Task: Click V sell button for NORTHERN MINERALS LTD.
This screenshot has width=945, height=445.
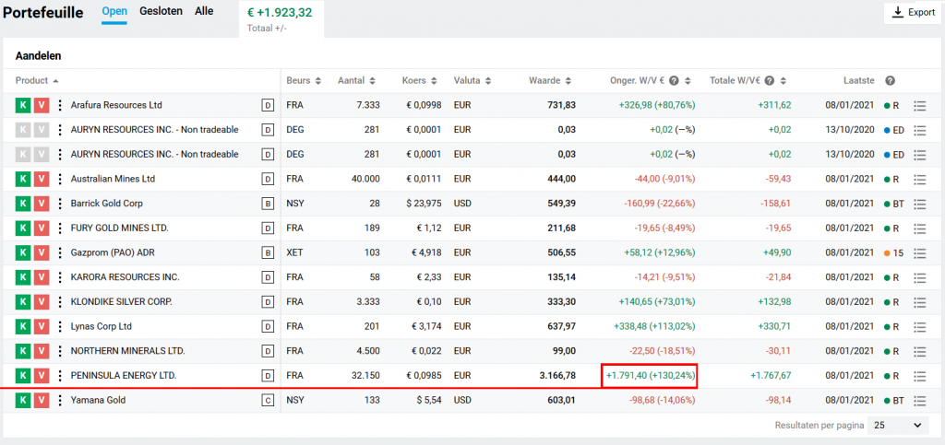Action: tap(41, 352)
